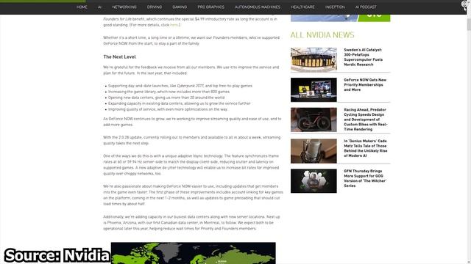The height and width of the screenshot is (264, 471).
Task: Select INCEPTION in the navigation bar
Action: click(335, 7)
